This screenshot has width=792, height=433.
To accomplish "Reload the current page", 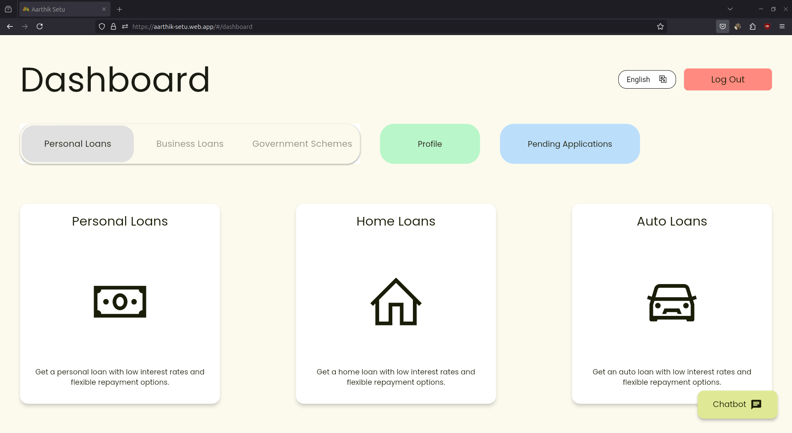I will [x=40, y=26].
